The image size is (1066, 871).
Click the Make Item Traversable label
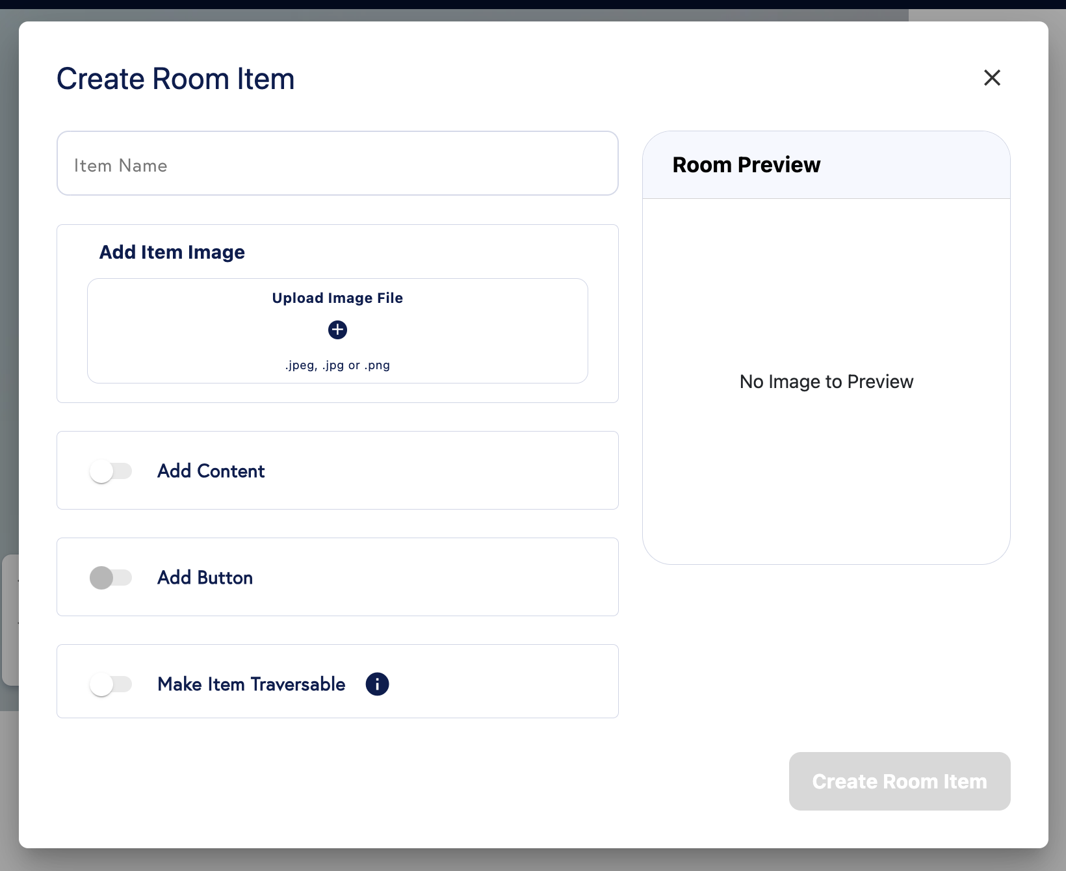tap(252, 684)
